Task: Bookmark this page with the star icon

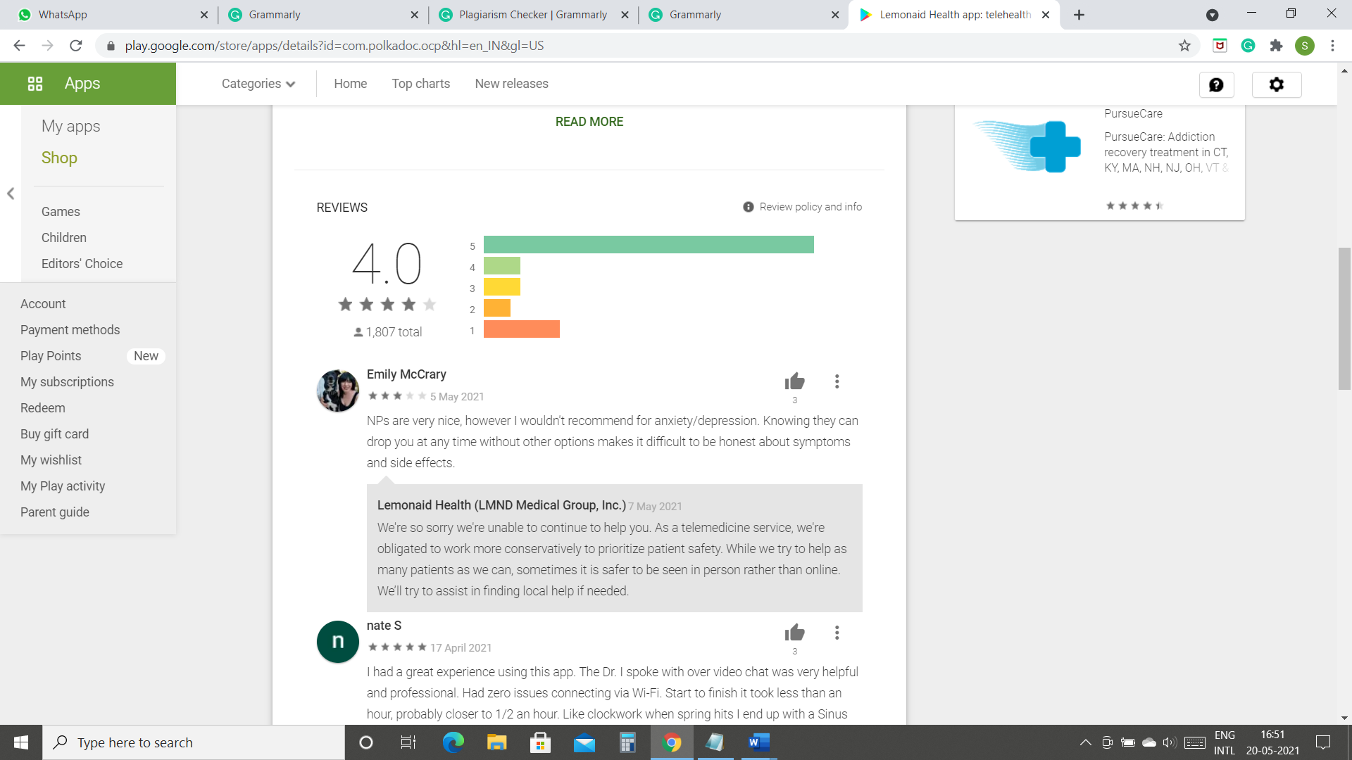Action: click(x=1184, y=46)
